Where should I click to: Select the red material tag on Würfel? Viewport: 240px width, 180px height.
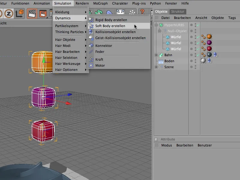point(209,49)
